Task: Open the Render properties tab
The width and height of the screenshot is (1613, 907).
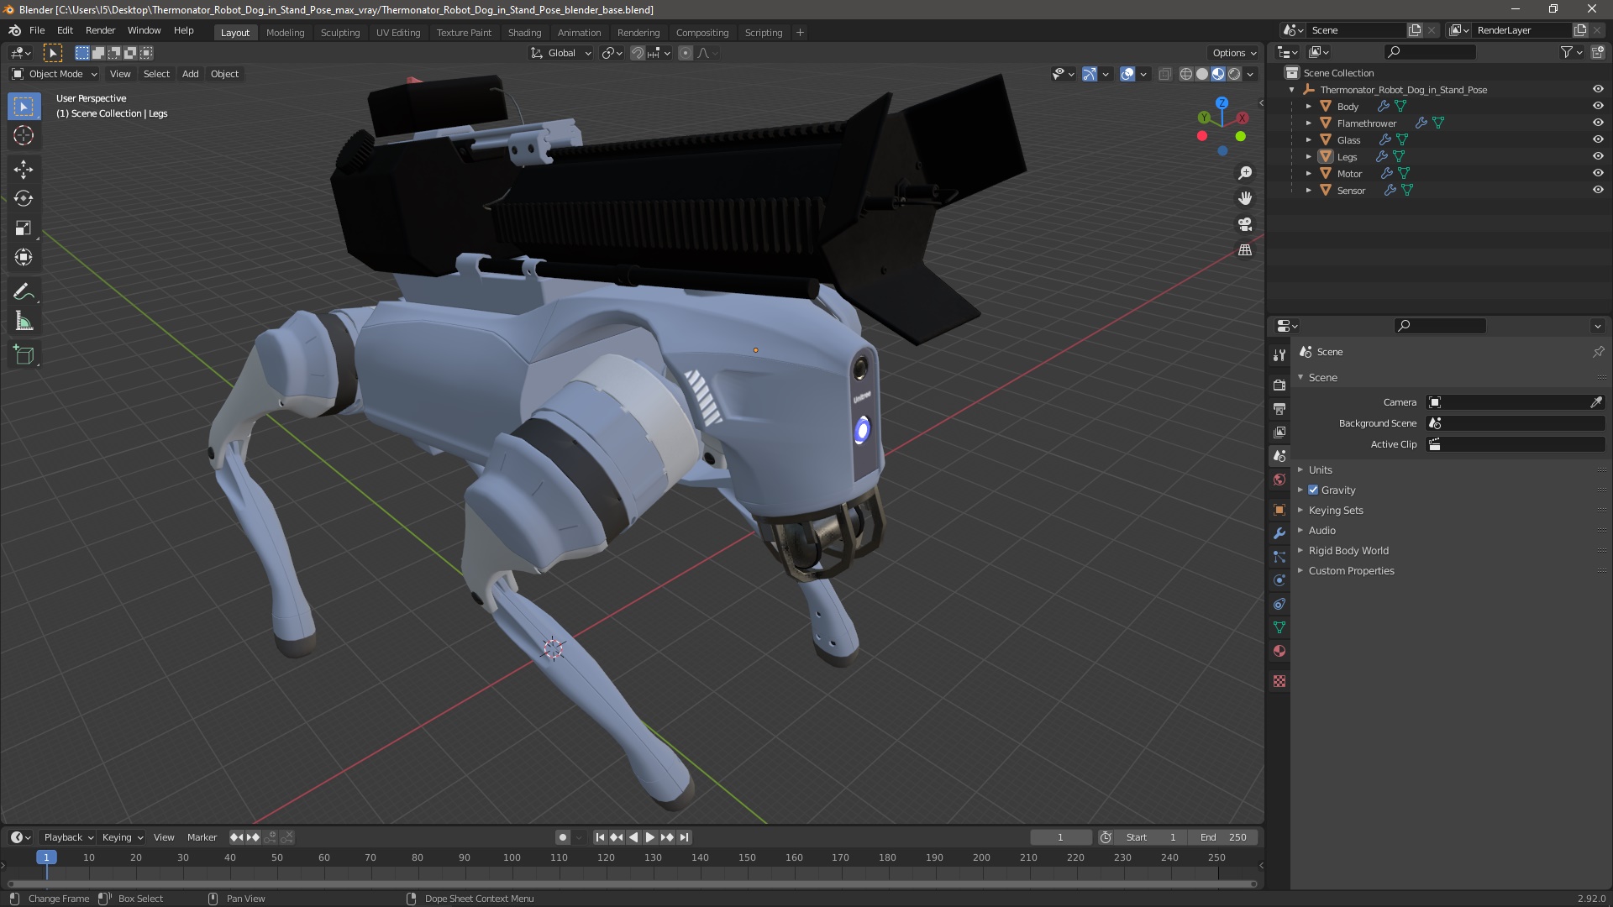Action: (x=1279, y=385)
